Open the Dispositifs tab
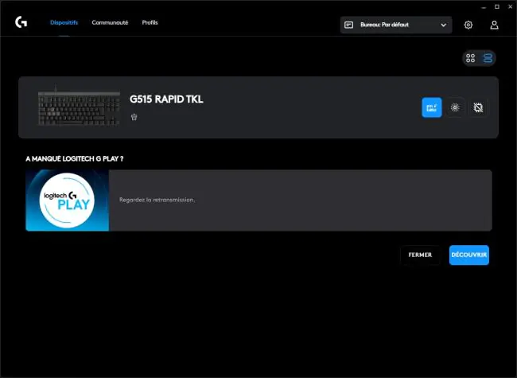Screen dimensions: 517x378 (x=64, y=22)
